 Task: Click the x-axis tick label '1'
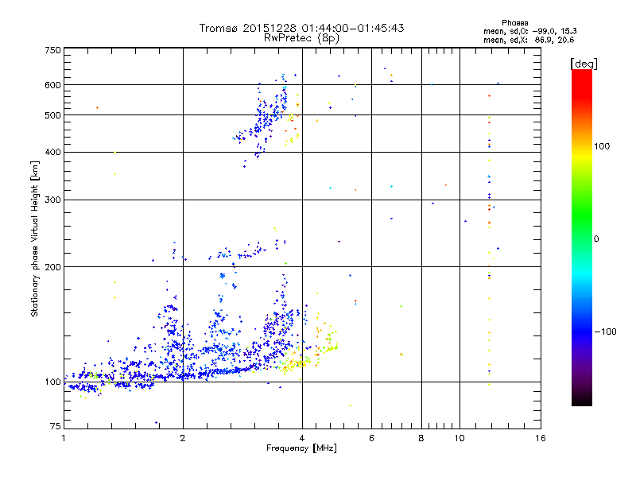pos(64,438)
